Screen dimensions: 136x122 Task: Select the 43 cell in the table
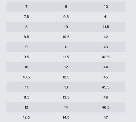point(106,47)
